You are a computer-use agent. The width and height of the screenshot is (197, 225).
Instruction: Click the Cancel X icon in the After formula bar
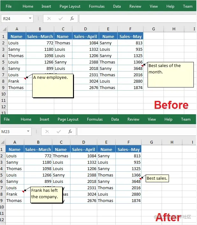47,131
